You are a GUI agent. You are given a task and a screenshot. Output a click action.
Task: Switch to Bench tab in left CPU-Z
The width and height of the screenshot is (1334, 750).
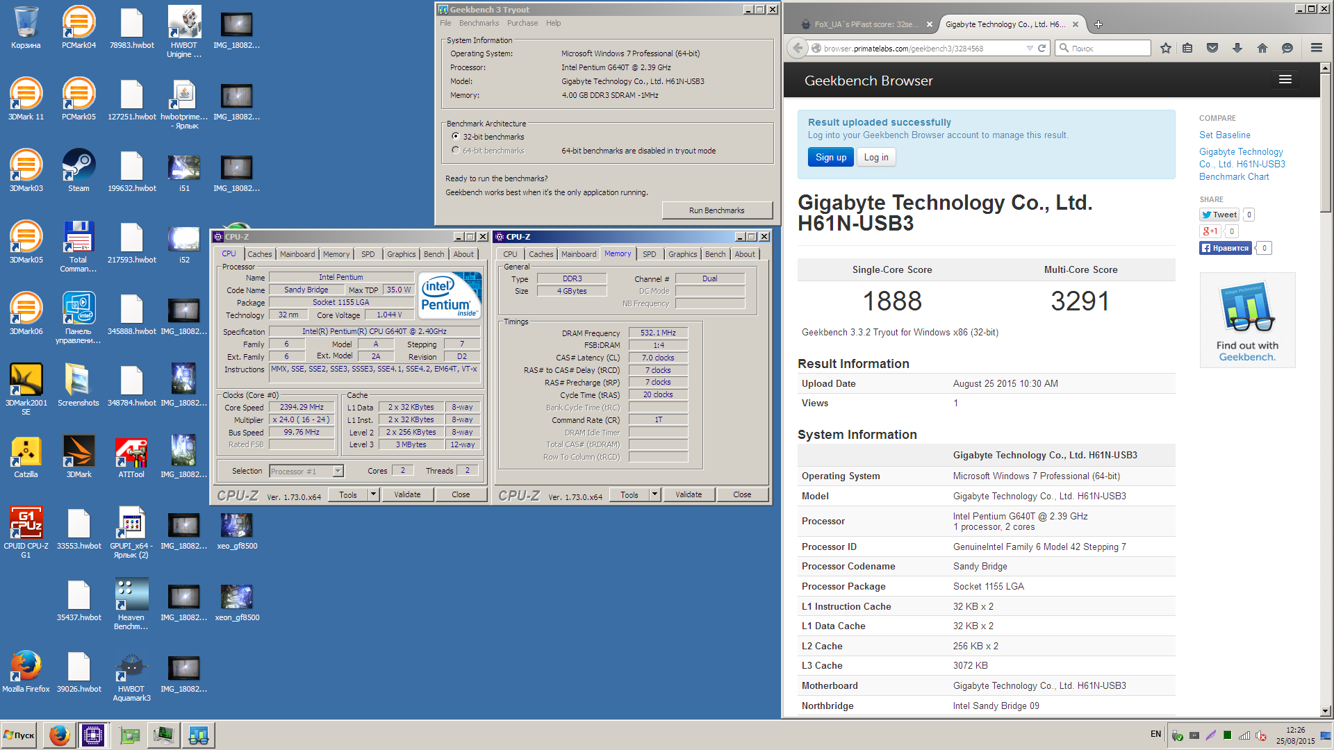click(x=434, y=254)
